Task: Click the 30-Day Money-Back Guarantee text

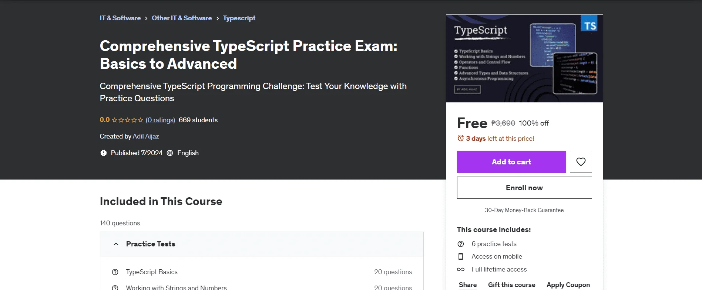Action: coord(524,210)
